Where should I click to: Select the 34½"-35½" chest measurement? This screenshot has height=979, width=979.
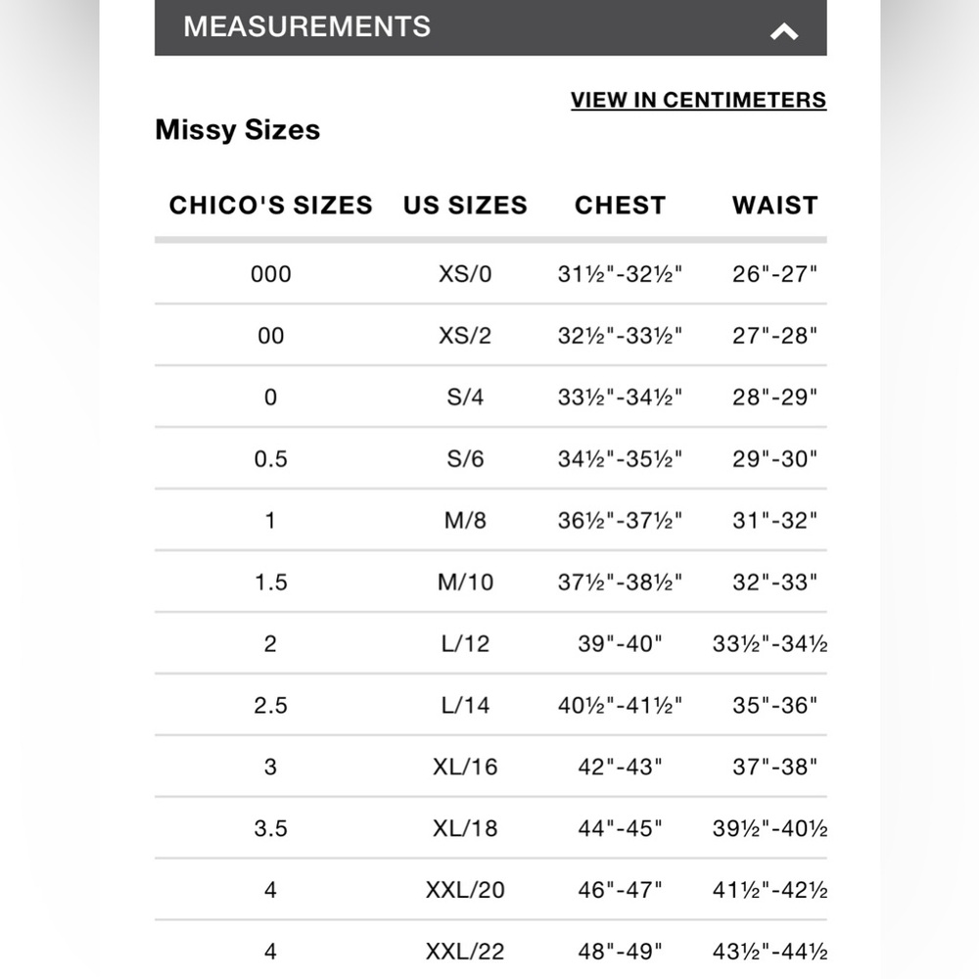[x=620, y=459]
